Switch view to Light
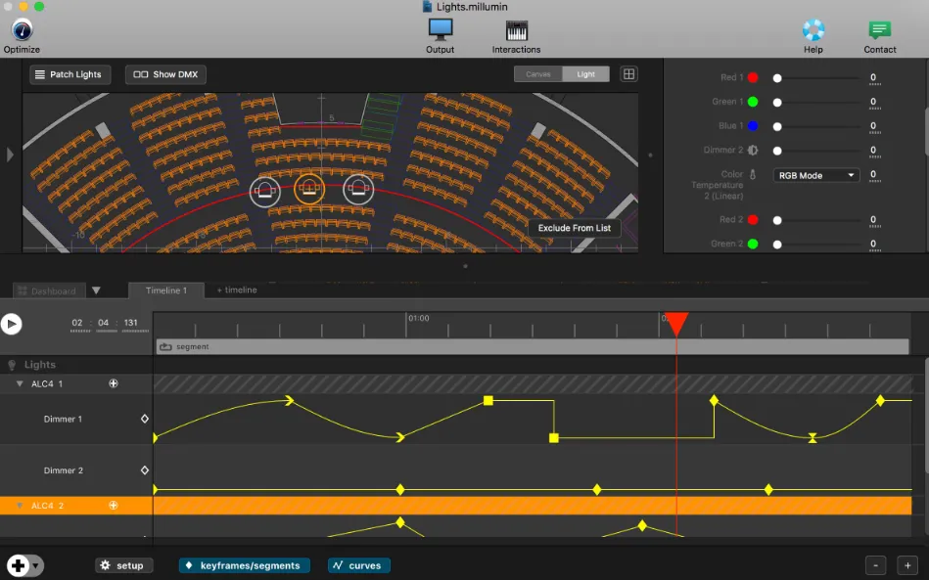 [585, 74]
